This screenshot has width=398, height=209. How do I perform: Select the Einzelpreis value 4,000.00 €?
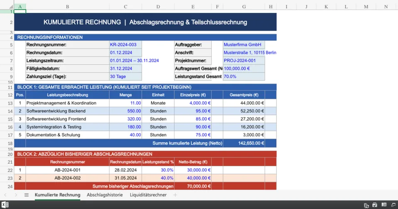193,103
